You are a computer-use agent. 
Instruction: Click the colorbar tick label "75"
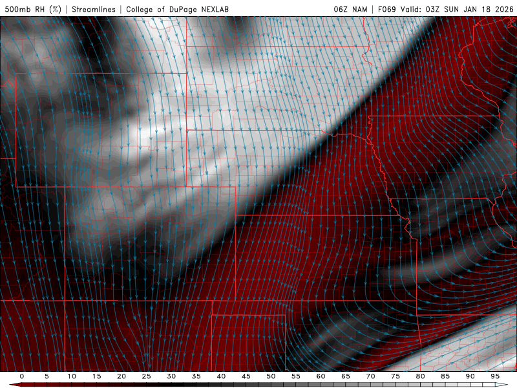pos(396,376)
